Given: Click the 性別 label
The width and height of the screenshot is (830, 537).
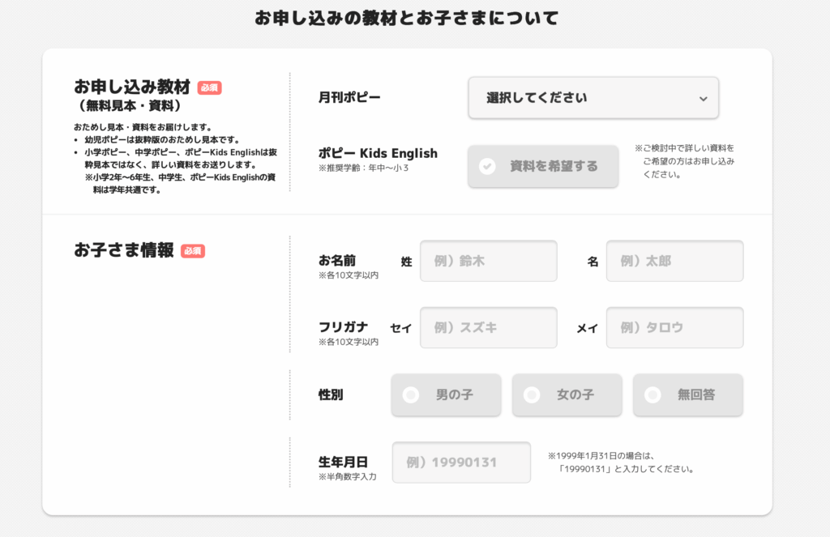Looking at the screenshot, I should click(331, 394).
